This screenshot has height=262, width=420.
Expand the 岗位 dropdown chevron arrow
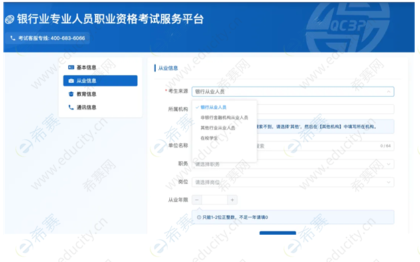(x=389, y=182)
